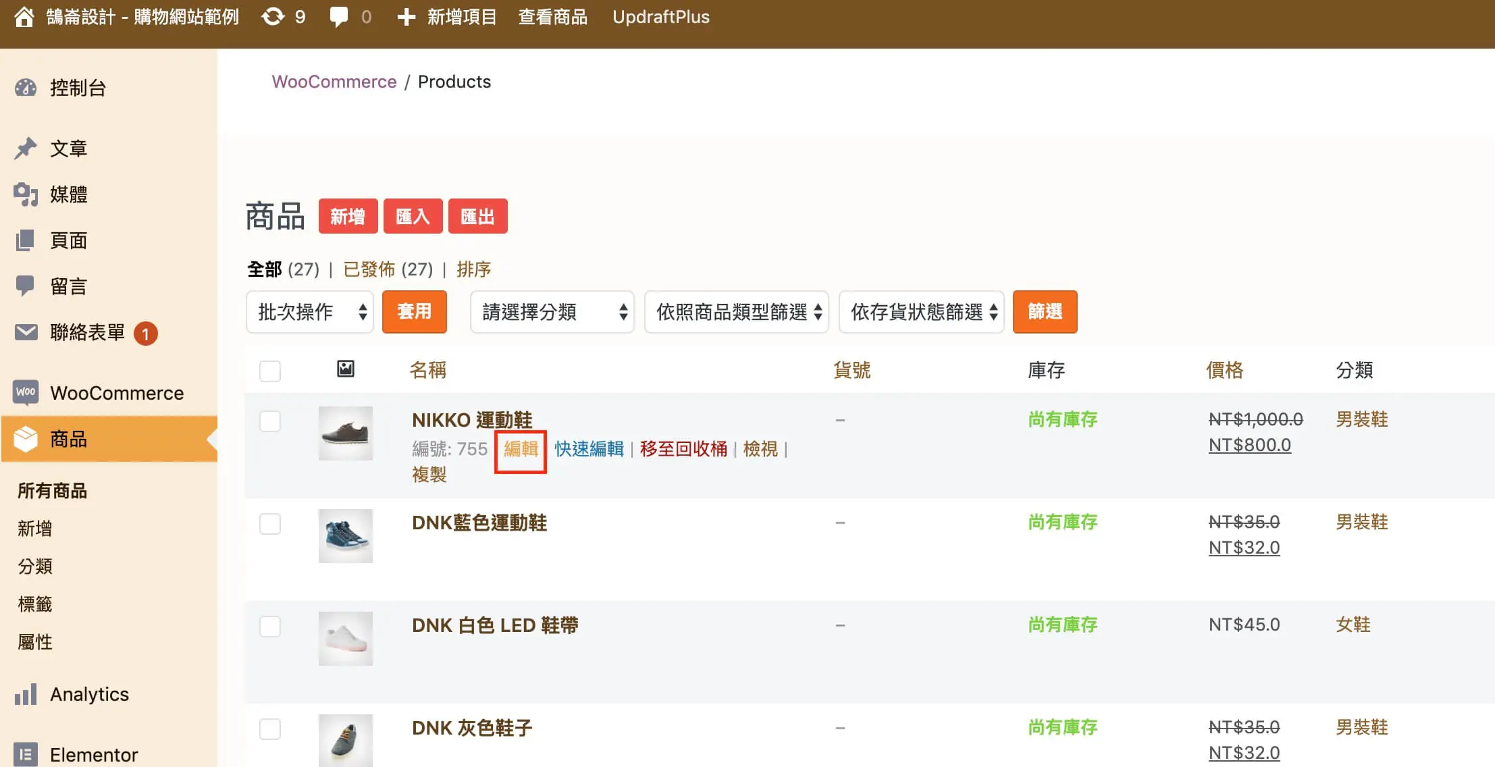Open 屬性 submenu under 商品
The height and width of the screenshot is (767, 1495).
click(35, 642)
